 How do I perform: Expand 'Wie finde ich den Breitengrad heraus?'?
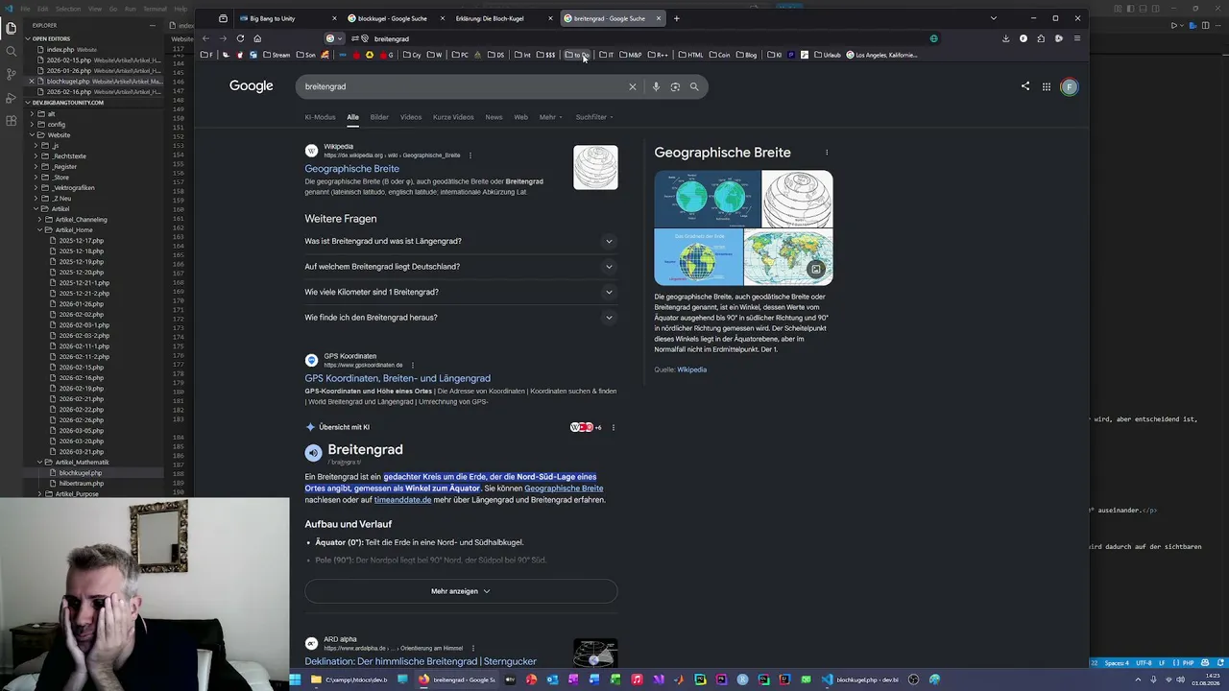[x=461, y=318]
